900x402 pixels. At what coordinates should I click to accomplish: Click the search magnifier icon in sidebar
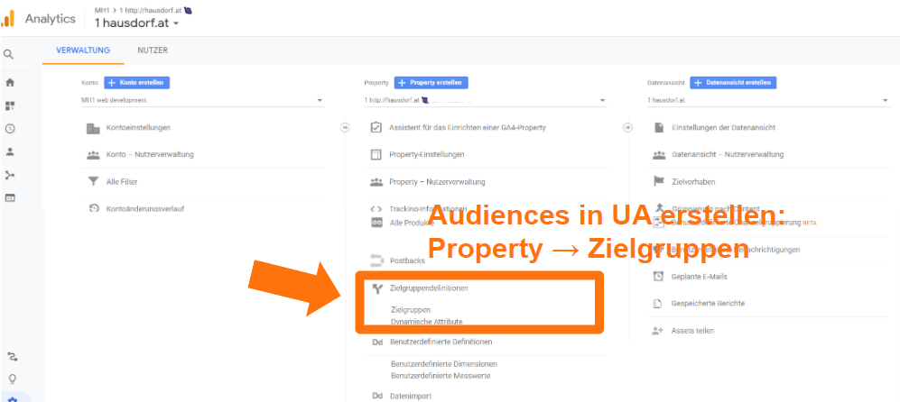coord(9,54)
